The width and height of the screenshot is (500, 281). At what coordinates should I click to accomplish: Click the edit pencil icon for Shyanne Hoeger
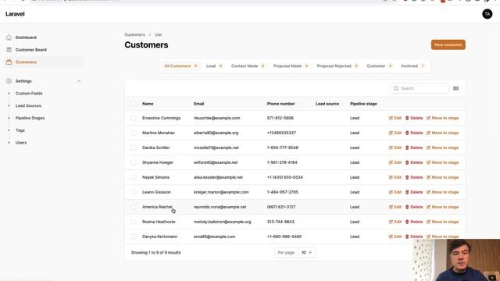point(391,162)
